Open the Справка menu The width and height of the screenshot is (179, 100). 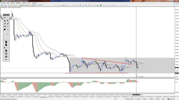point(34,3)
